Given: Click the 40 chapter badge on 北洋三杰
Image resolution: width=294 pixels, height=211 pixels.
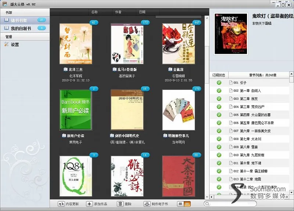Looking at the screenshot, I should (x=94, y=22).
